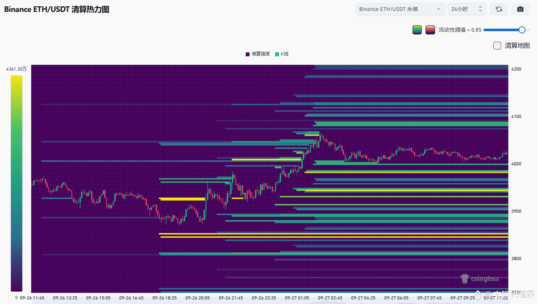
Task: Click the green K线 legend square
Action: (277, 54)
